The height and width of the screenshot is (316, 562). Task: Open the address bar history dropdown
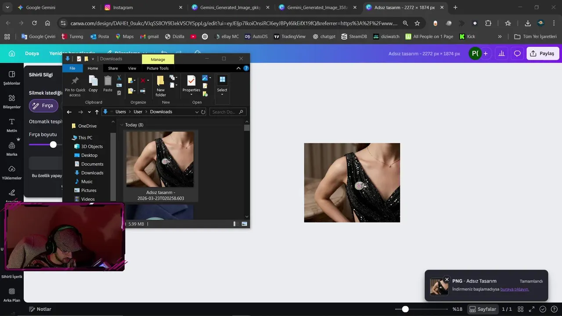click(197, 112)
